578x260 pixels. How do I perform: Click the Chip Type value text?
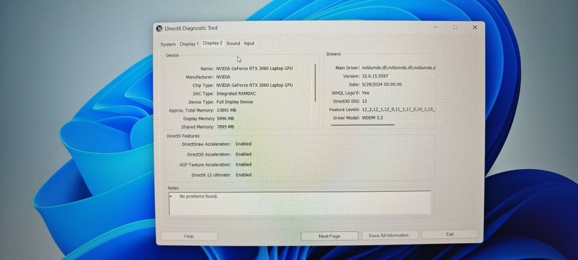[x=254, y=85]
